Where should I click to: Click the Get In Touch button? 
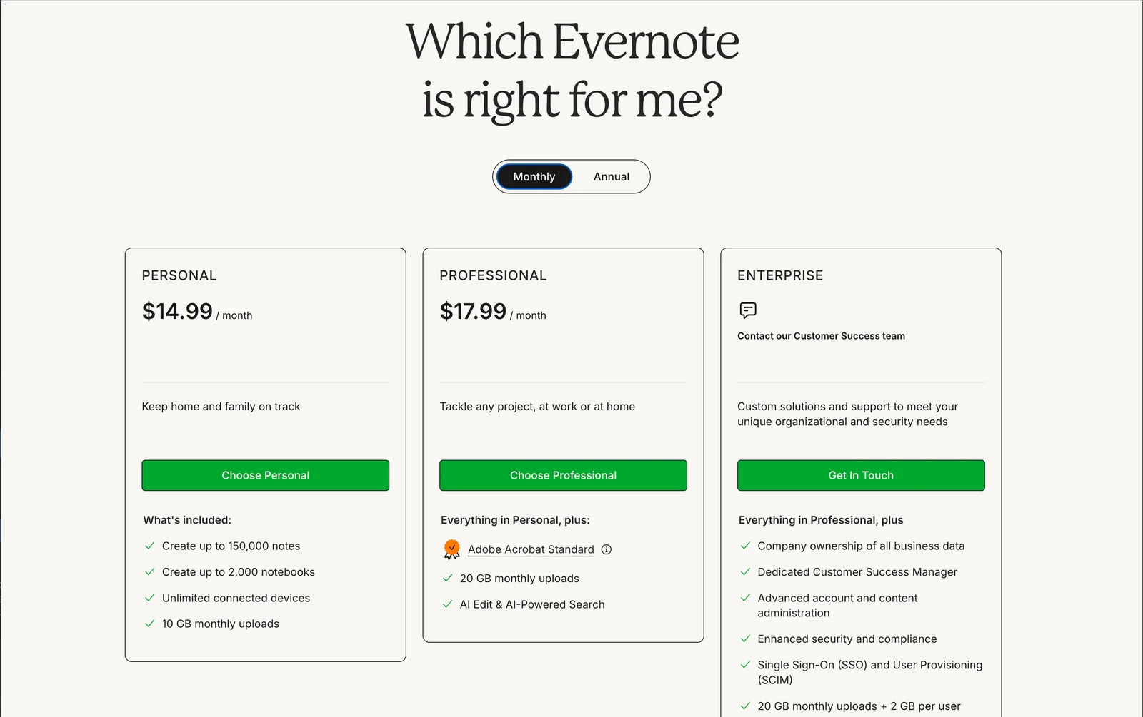[860, 475]
